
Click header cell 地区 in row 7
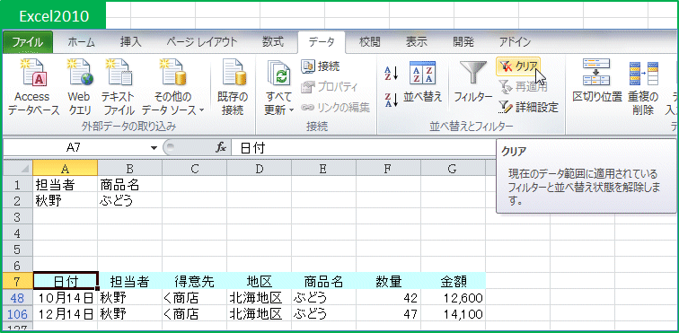pos(259,281)
